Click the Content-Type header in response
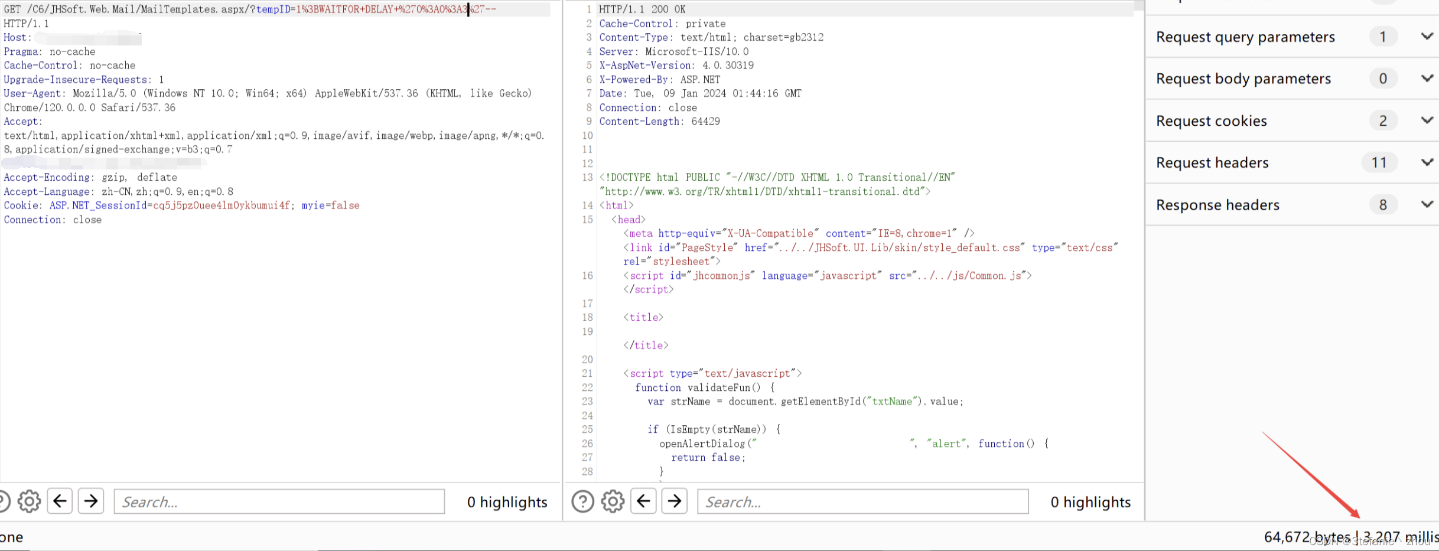 (711, 37)
